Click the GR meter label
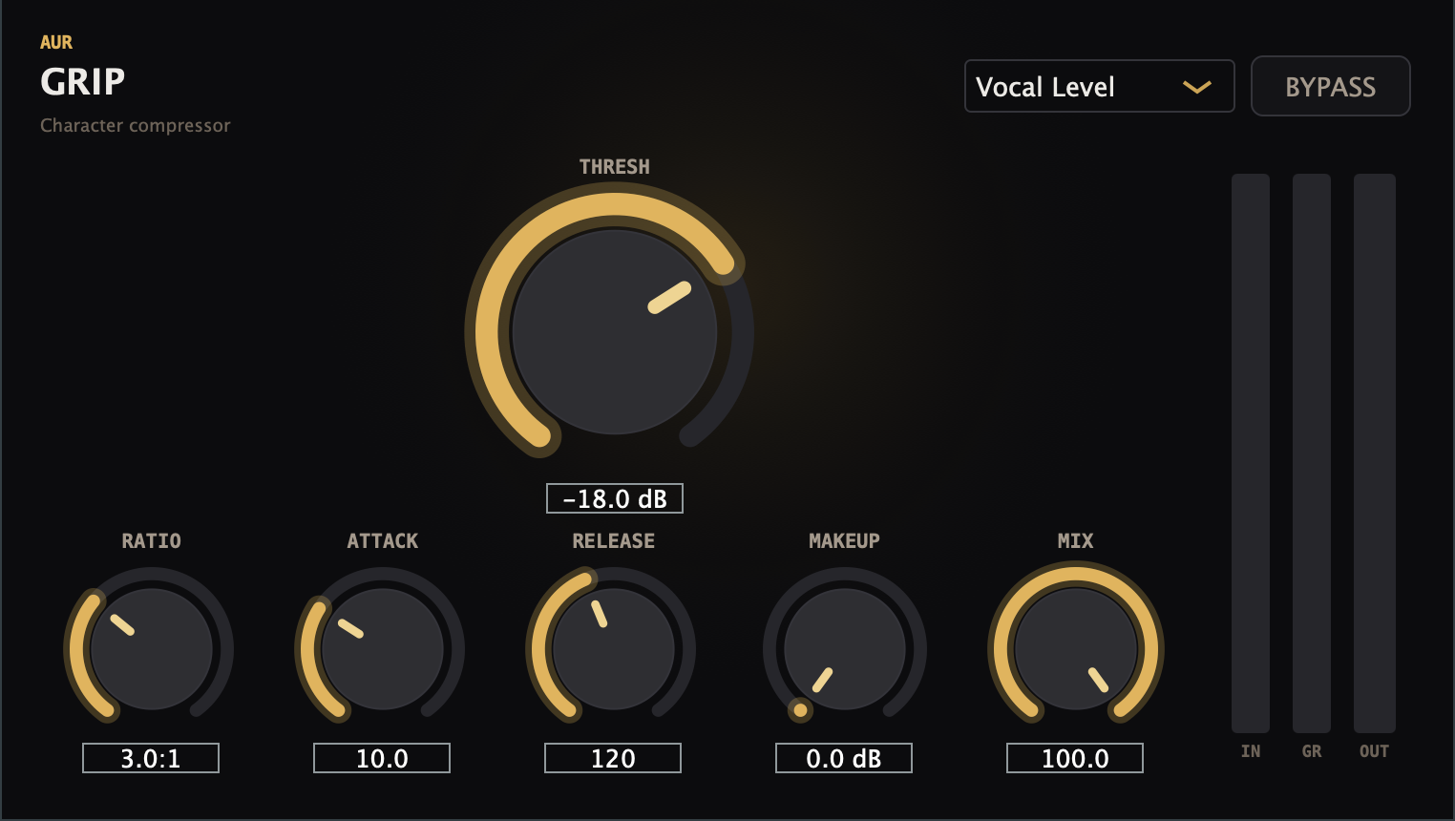 (1312, 751)
